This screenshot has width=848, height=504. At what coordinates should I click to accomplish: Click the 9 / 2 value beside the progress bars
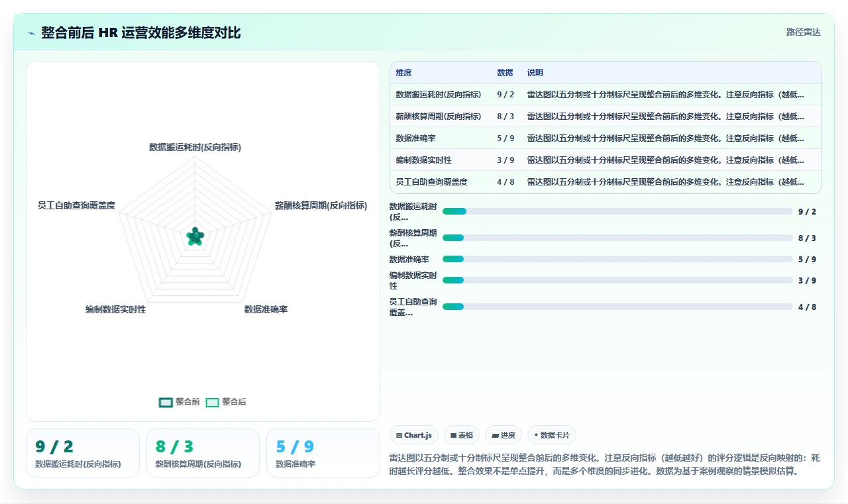807,211
